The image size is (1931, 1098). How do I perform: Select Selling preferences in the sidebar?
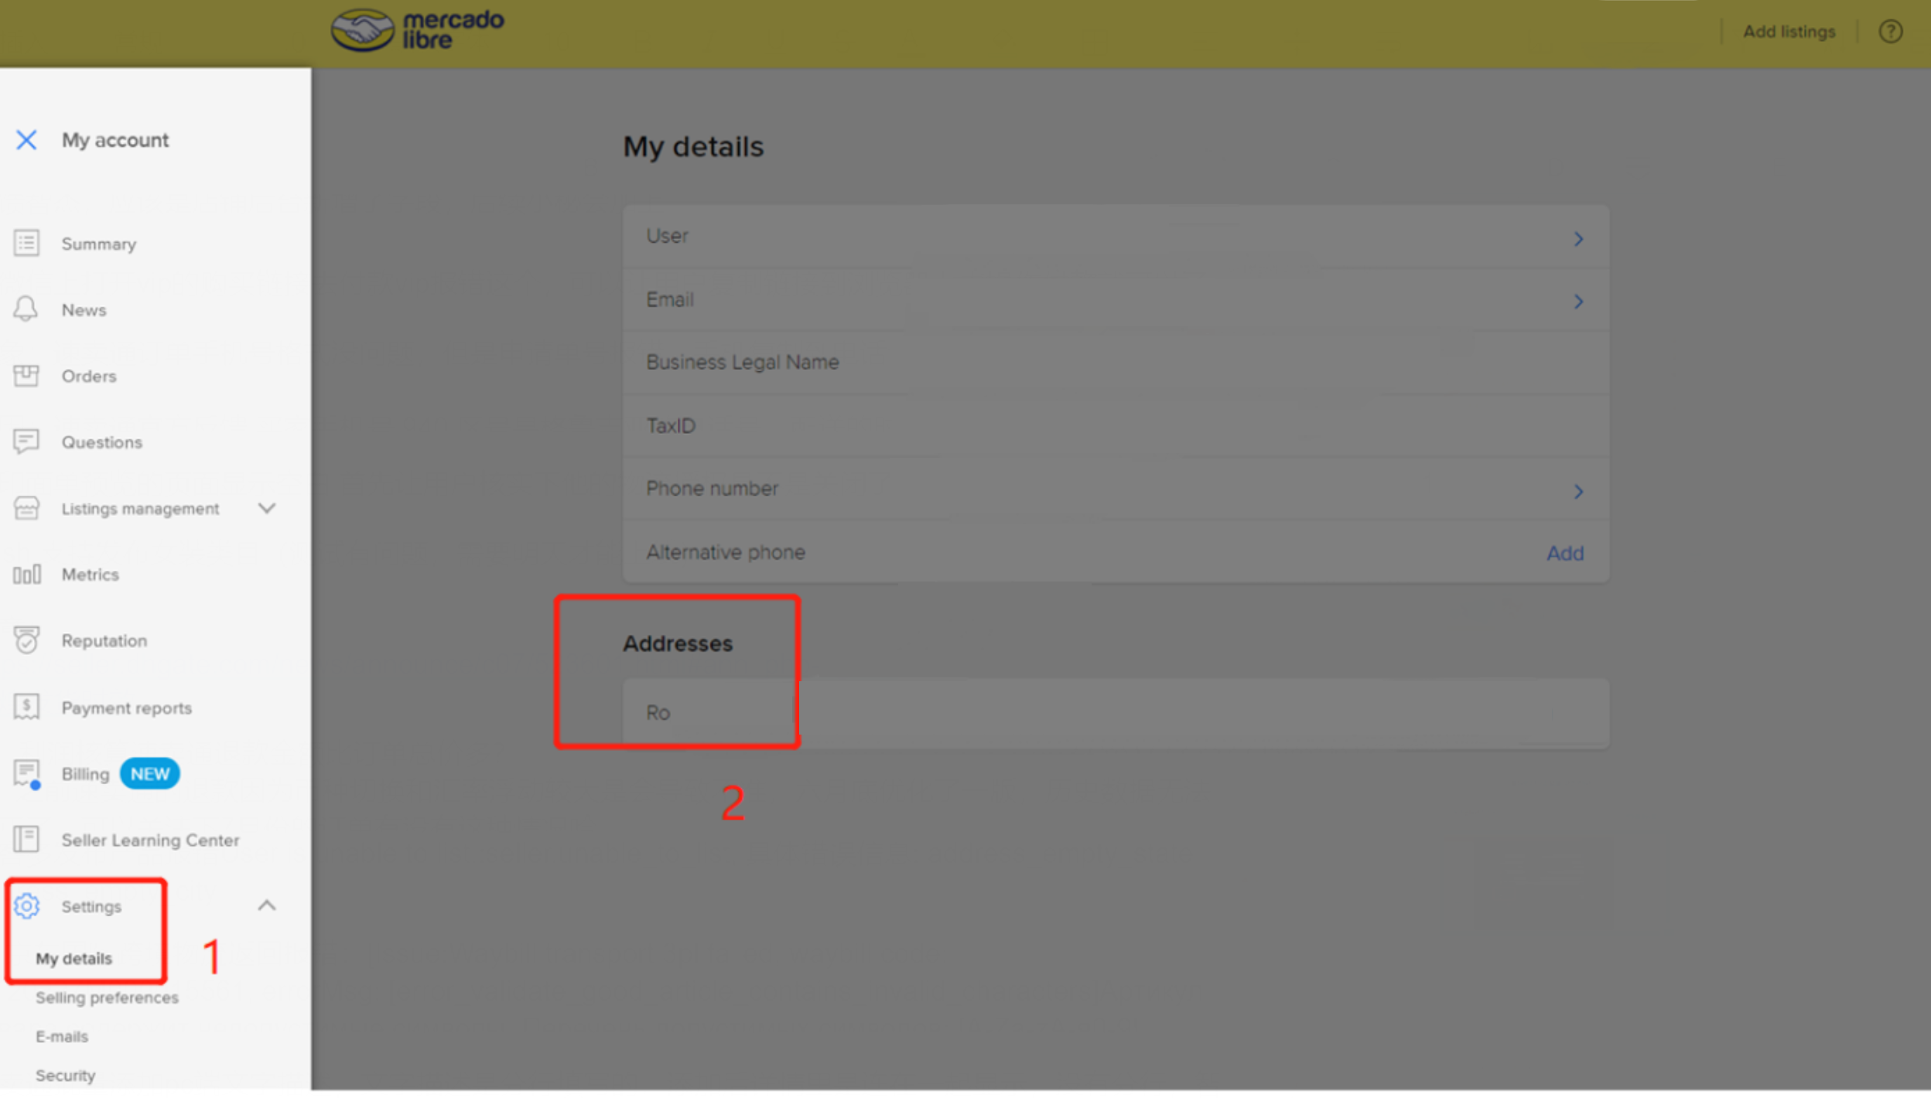coord(107,998)
